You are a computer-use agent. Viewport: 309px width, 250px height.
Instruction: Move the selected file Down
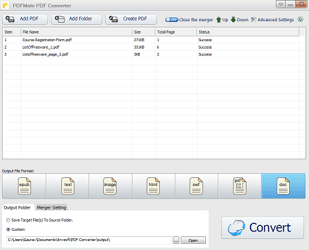pos(240,20)
